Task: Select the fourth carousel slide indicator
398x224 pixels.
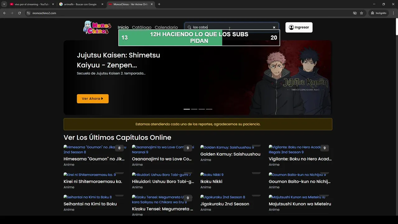Action: tap(209, 109)
